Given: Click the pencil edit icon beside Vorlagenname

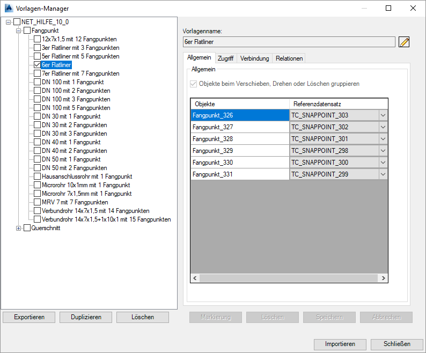Looking at the screenshot, I should (404, 42).
